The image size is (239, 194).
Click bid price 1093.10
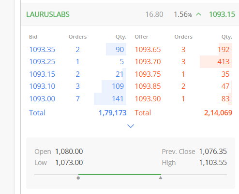(x=42, y=86)
